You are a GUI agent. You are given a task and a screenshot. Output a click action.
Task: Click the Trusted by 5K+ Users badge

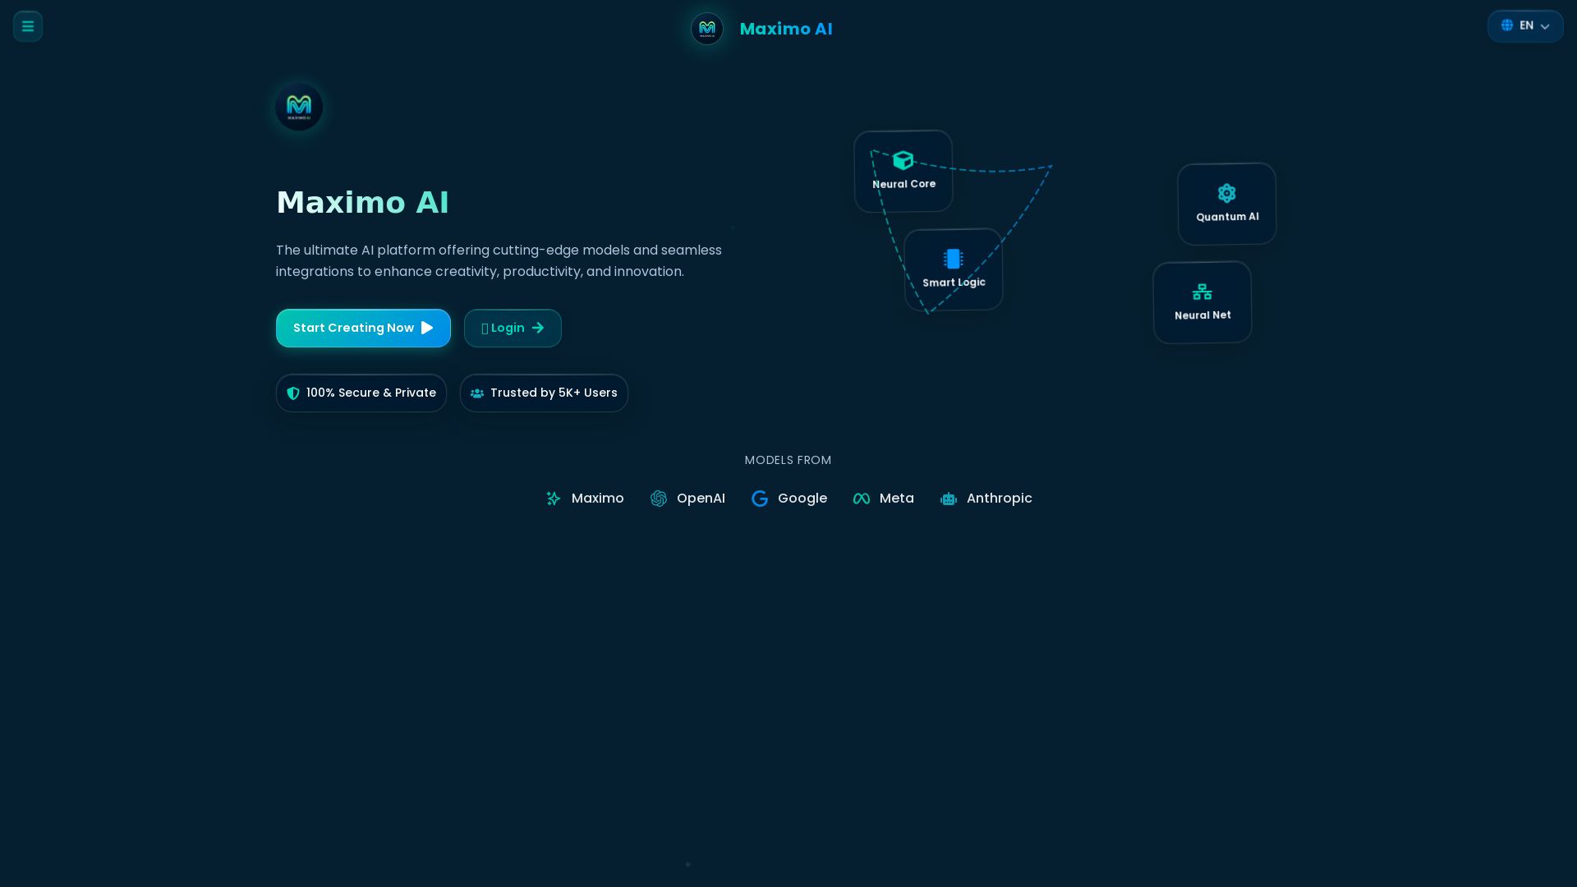click(544, 393)
